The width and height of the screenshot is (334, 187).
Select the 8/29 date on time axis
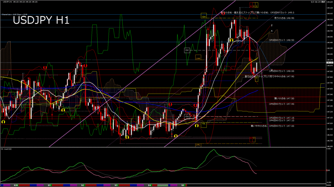(16, 185)
